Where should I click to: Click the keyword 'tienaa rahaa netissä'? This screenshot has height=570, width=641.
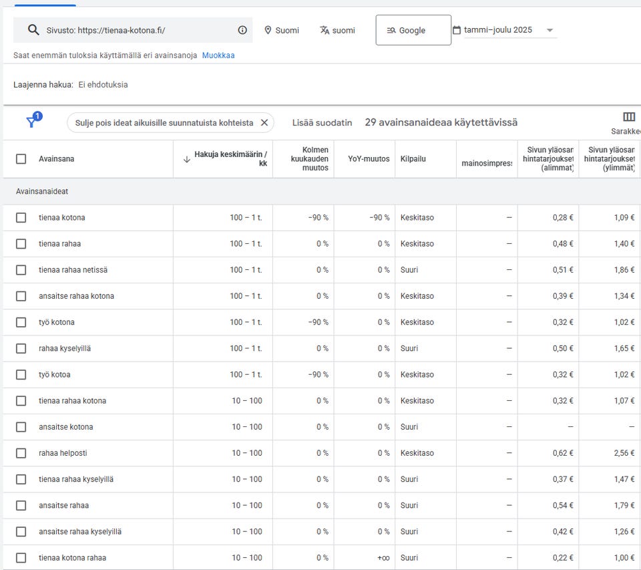pos(73,270)
